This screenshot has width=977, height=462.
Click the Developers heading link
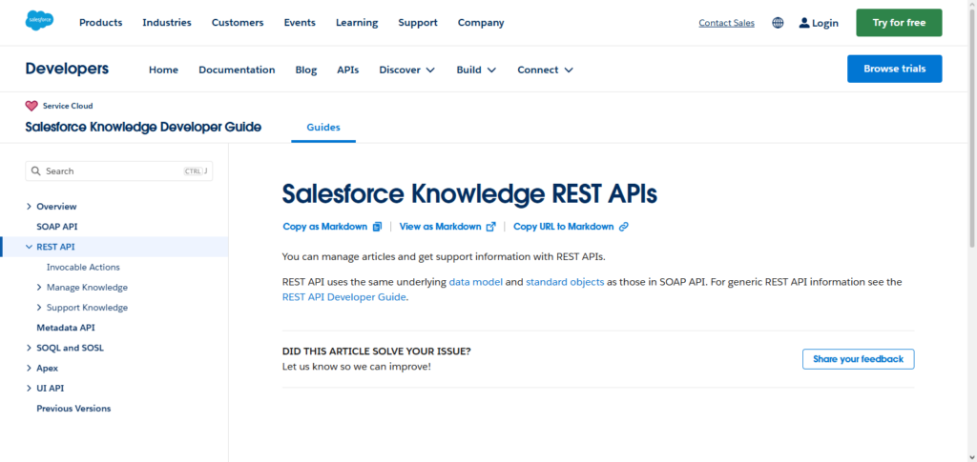[x=67, y=69]
